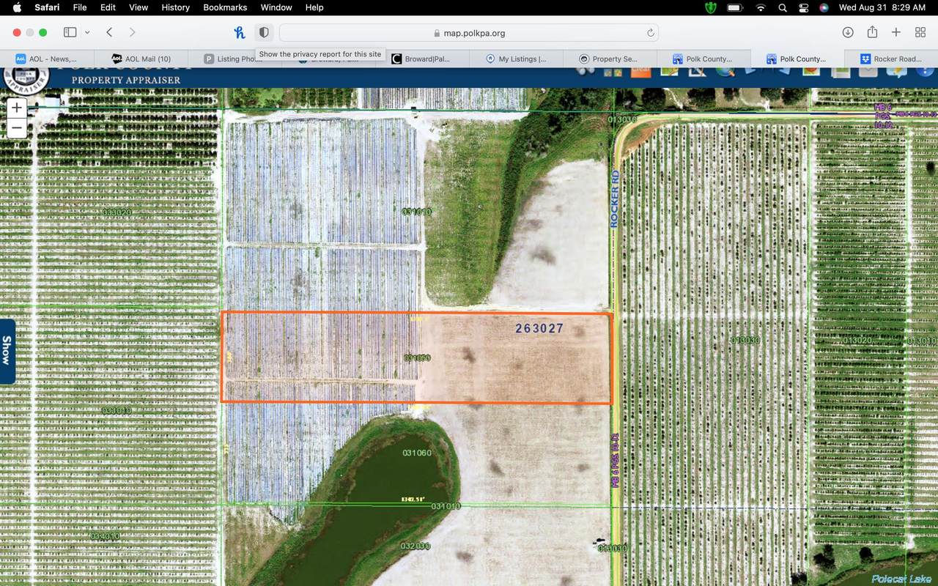The height and width of the screenshot is (586, 938).
Task: Open the Apple menu
Action: pos(17,7)
